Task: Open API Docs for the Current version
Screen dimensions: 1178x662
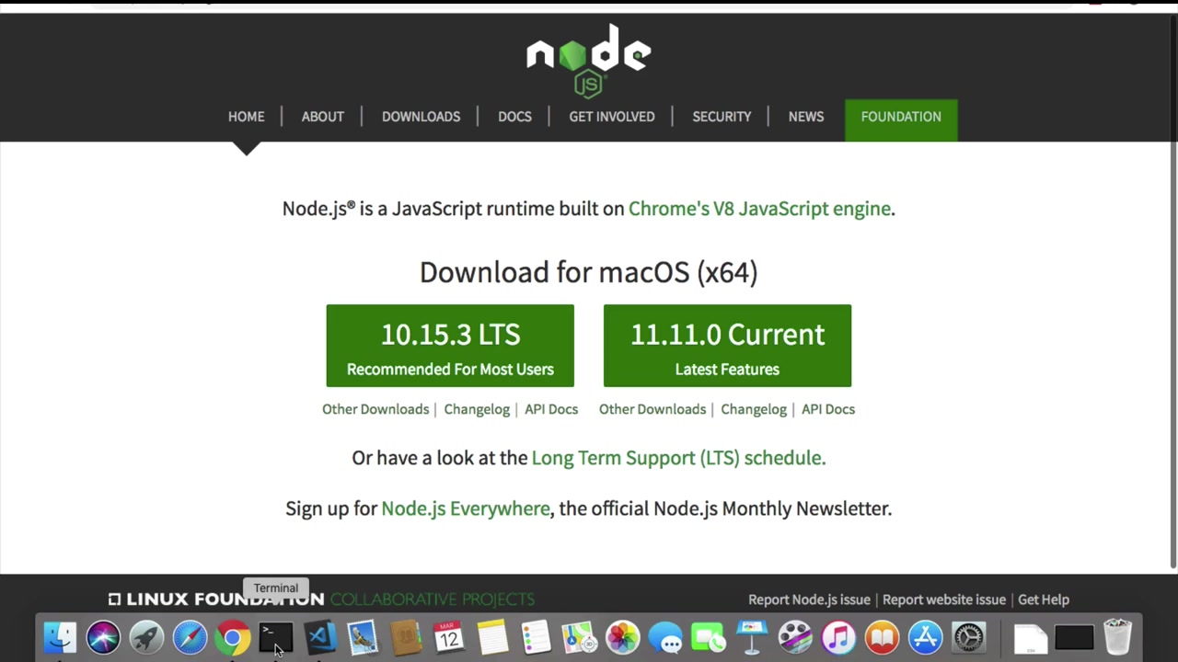Action: tap(828, 409)
